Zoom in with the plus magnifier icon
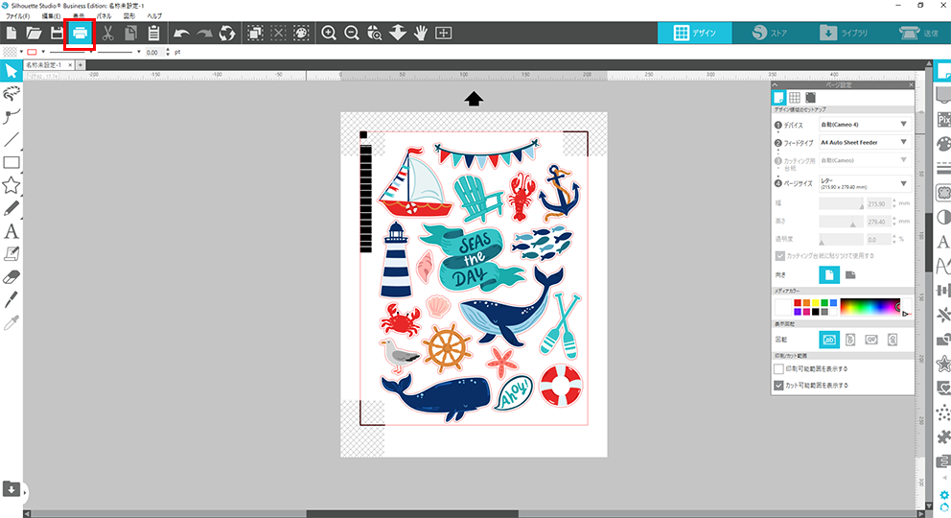The image size is (951, 518). [329, 33]
